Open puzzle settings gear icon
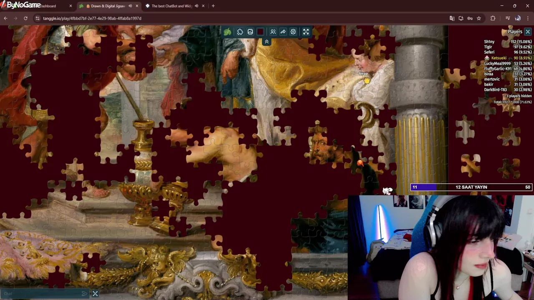 click(x=293, y=32)
